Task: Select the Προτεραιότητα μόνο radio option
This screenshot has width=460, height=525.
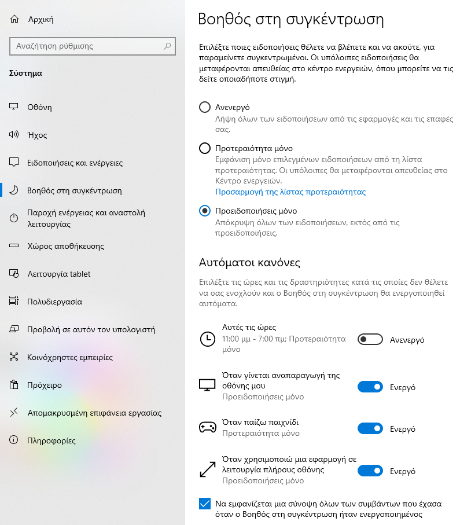Action: point(205,148)
